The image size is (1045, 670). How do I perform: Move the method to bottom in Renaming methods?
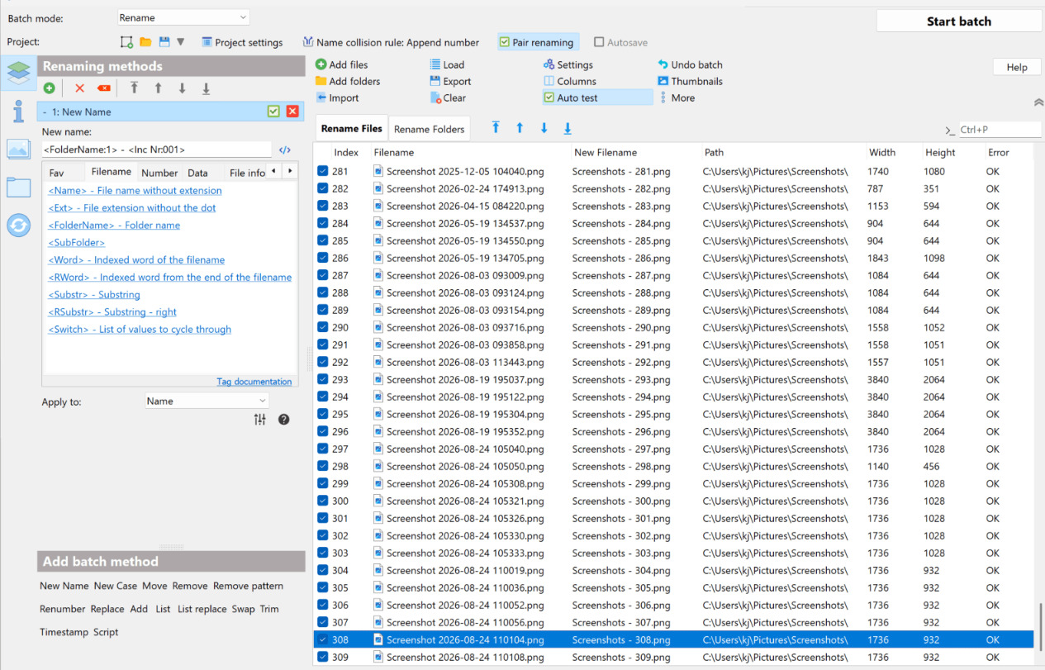207,88
